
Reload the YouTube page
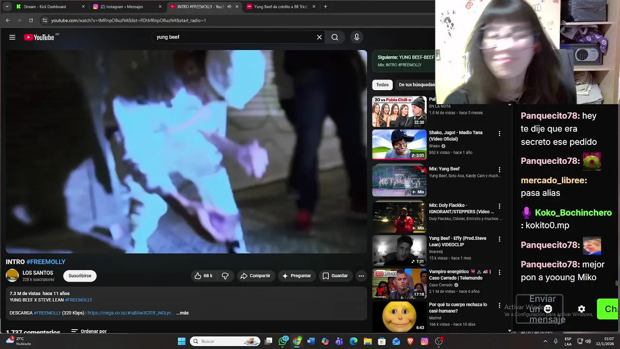click(x=31, y=20)
